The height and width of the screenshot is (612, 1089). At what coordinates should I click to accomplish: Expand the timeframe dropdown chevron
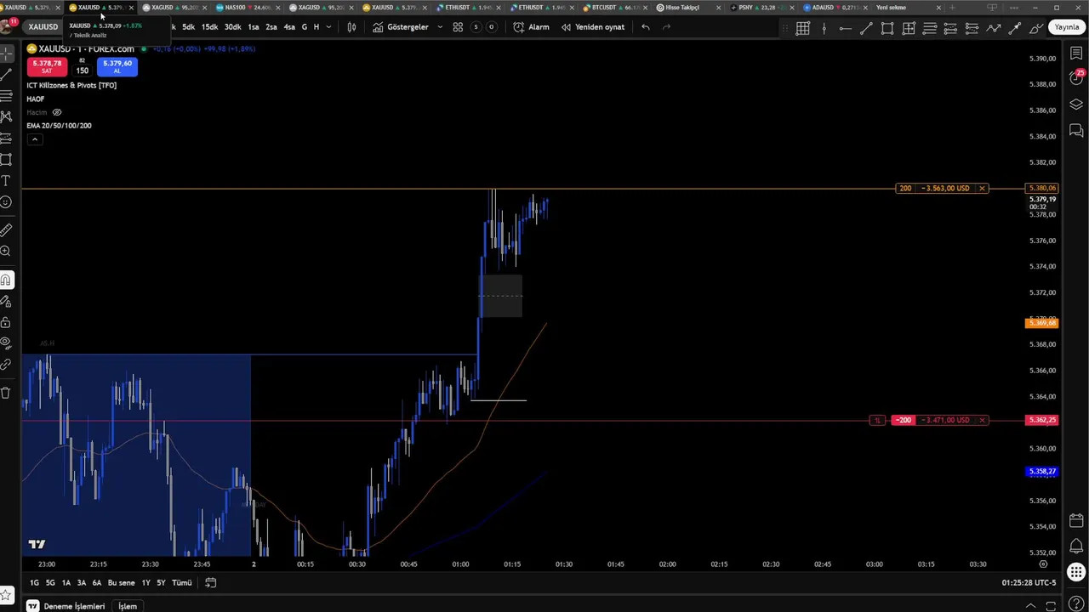(328, 27)
